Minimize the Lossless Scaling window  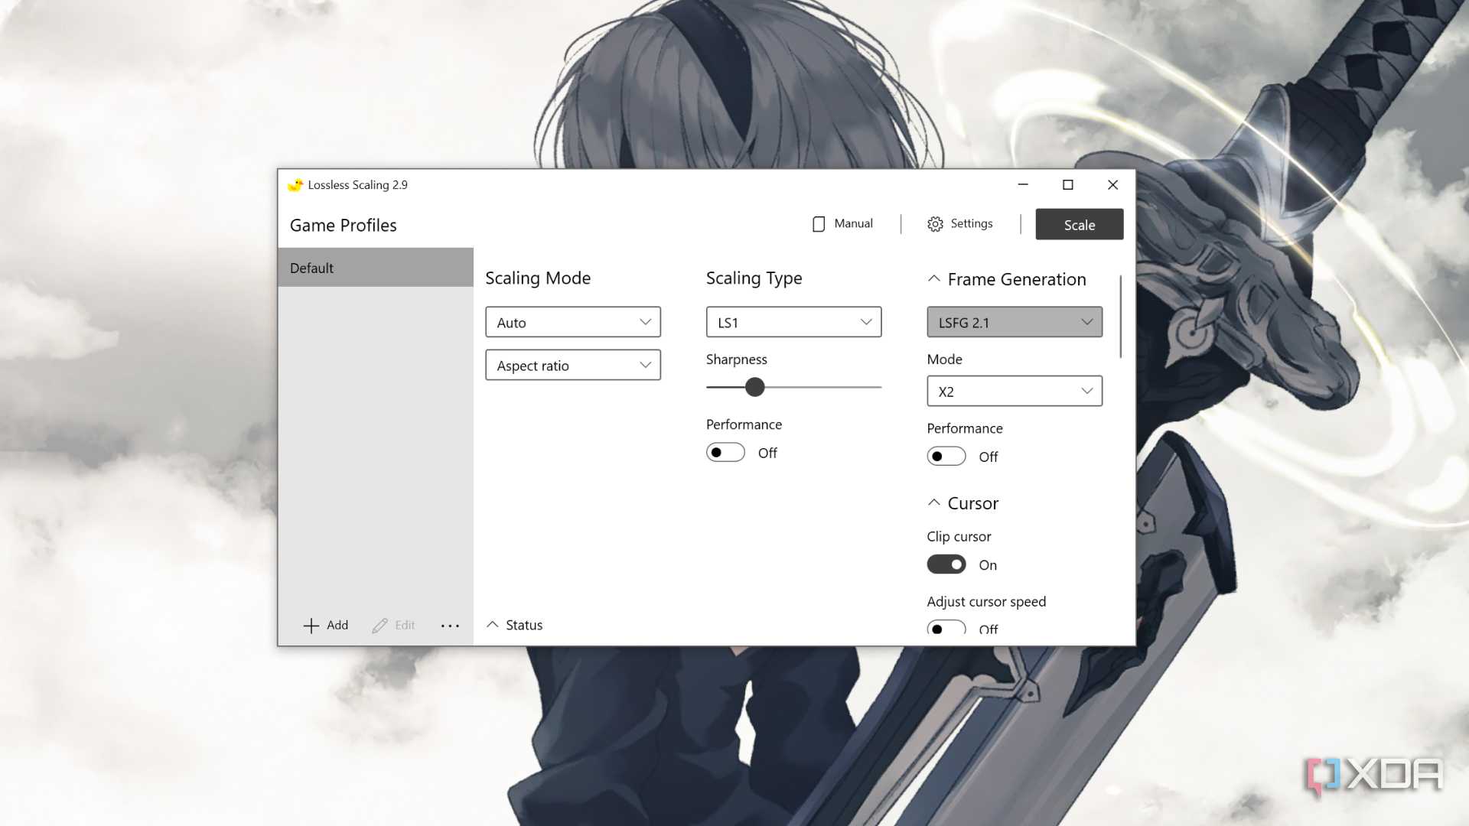tap(1023, 184)
